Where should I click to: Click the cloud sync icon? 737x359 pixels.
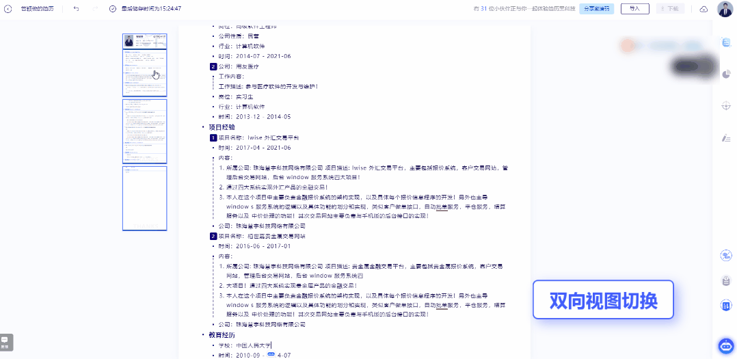tap(703, 9)
